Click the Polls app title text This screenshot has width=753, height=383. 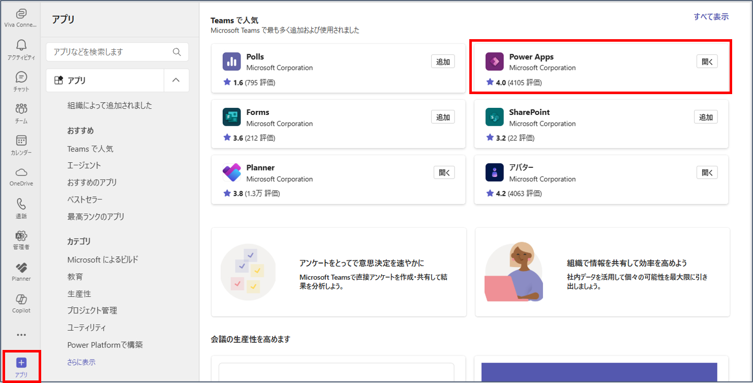255,57
